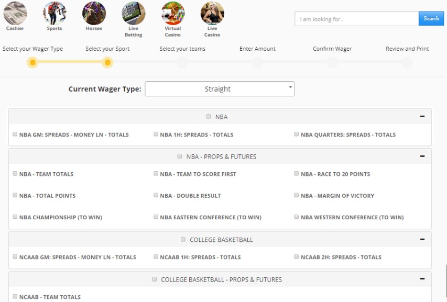Collapse the NBA section

[422, 116]
